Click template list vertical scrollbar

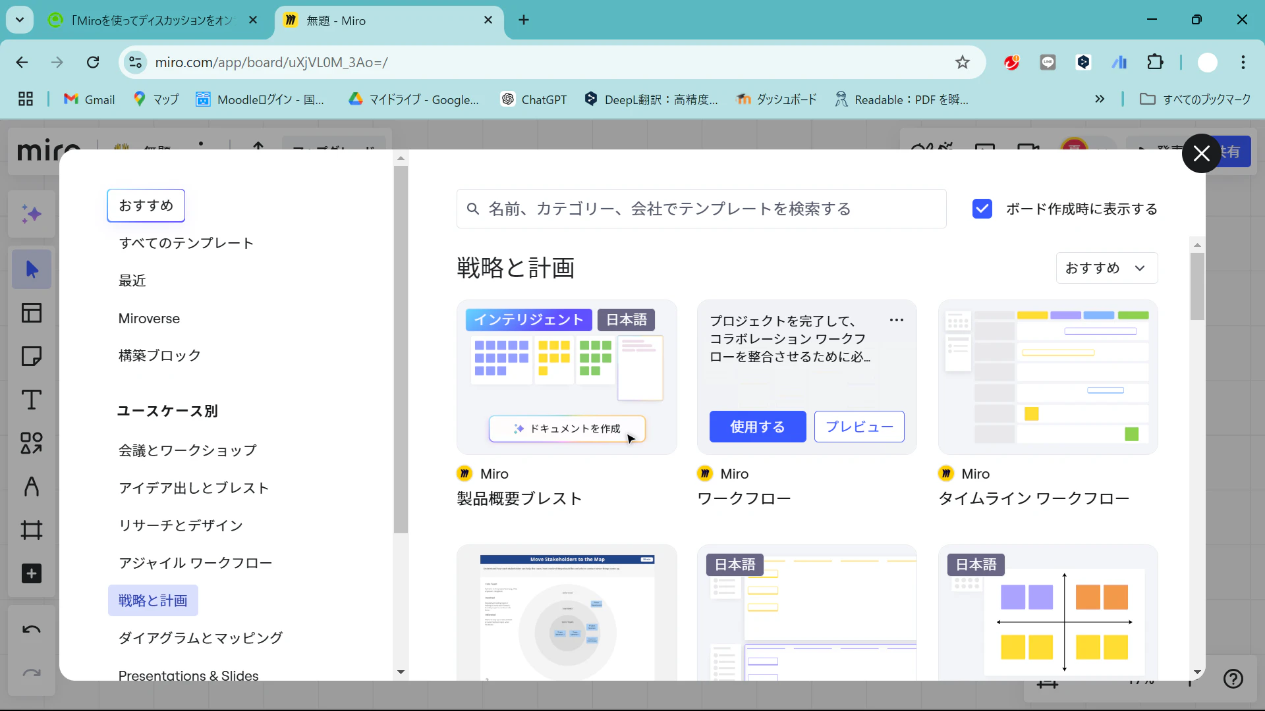pos(1197,286)
